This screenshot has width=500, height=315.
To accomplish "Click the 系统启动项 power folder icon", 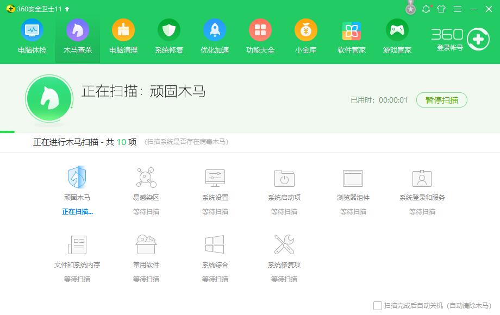I will point(284,178).
